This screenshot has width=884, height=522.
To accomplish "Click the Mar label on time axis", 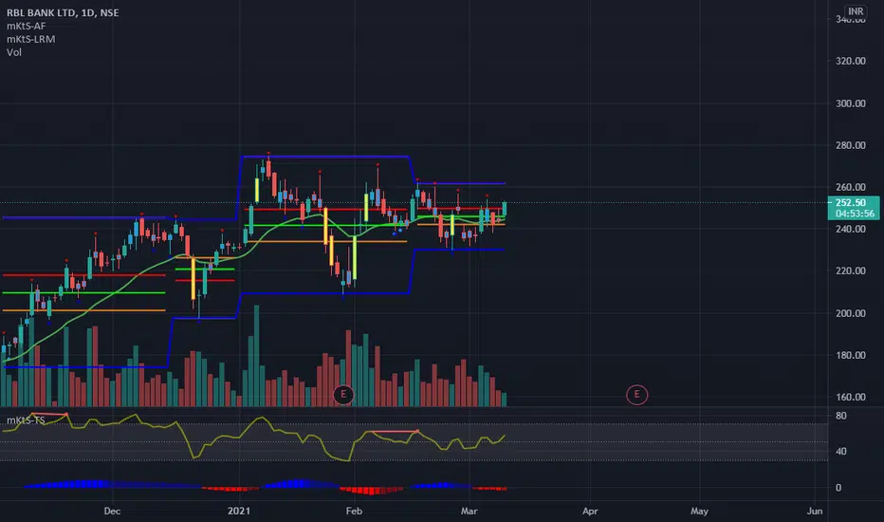I will click(x=470, y=511).
